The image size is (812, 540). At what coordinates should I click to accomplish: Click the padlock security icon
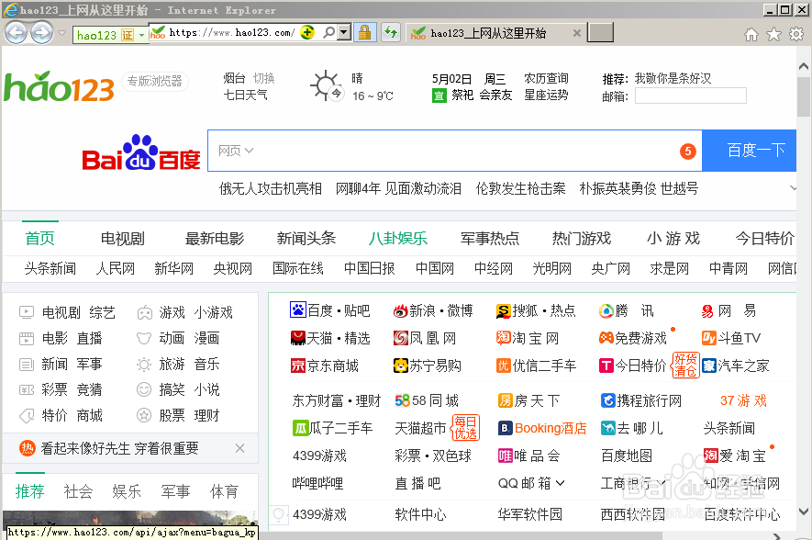click(364, 33)
